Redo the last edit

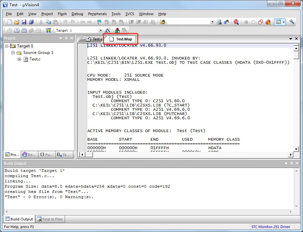[73, 22]
